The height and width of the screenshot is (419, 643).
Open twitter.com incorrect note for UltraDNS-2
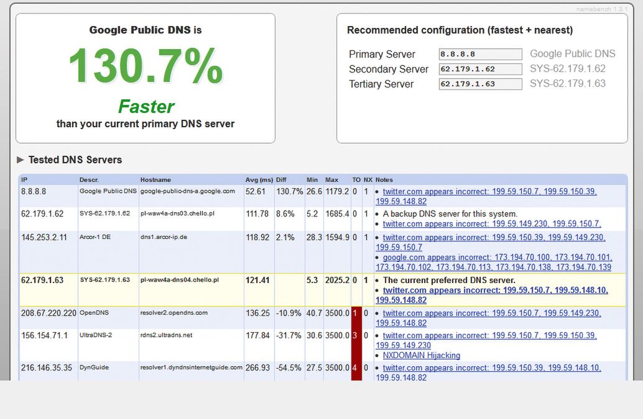pyautogui.click(x=486, y=340)
